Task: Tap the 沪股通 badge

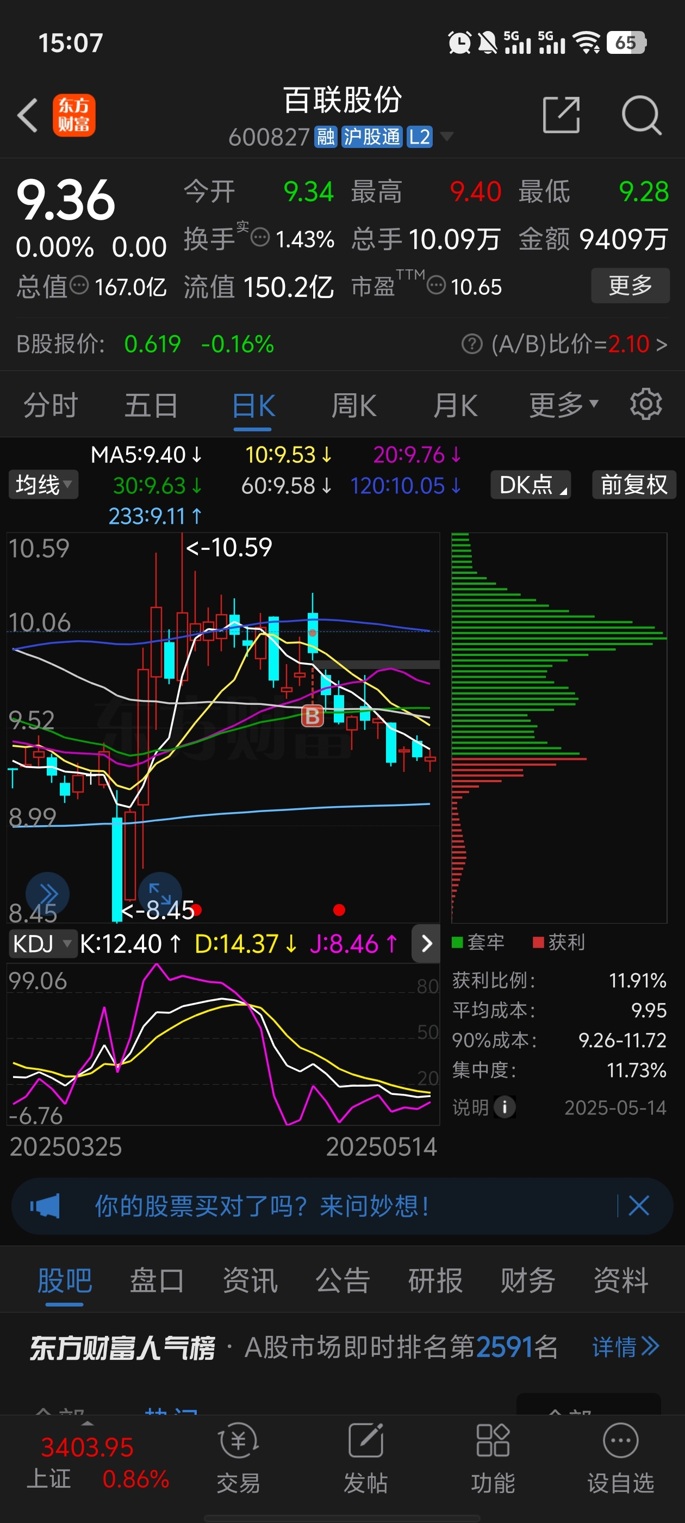Action: click(372, 137)
